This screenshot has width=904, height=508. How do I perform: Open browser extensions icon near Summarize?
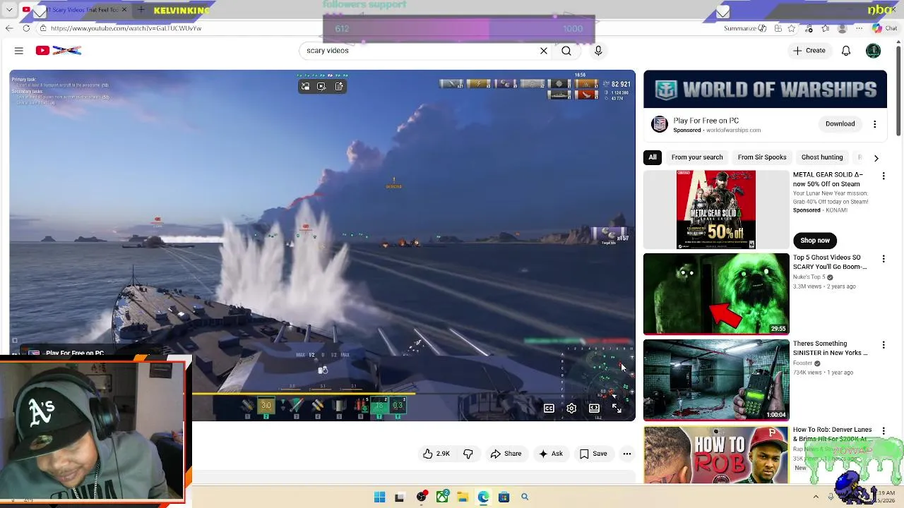tap(778, 28)
